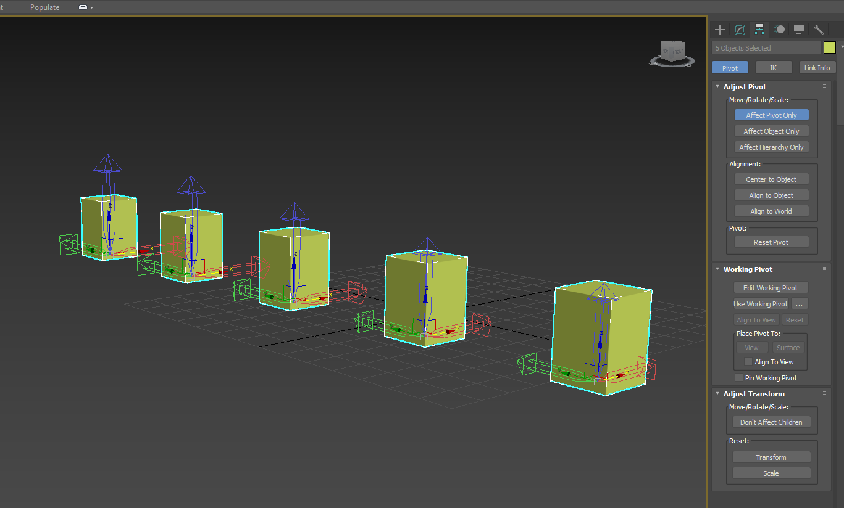Viewport: 844px width, 508px height.
Task: Collapse the Working Pivot rollout
Action: [x=717, y=269]
